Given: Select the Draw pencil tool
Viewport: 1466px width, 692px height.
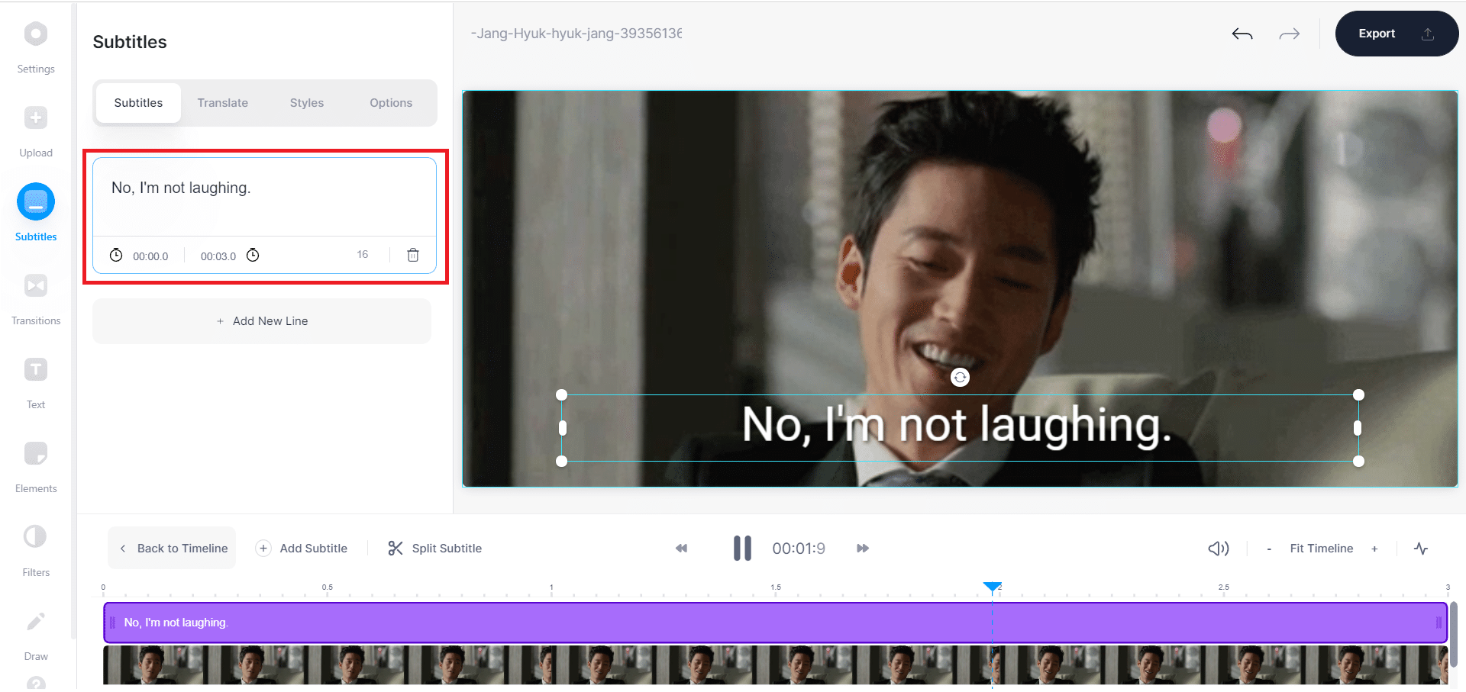Looking at the screenshot, I should [36, 622].
